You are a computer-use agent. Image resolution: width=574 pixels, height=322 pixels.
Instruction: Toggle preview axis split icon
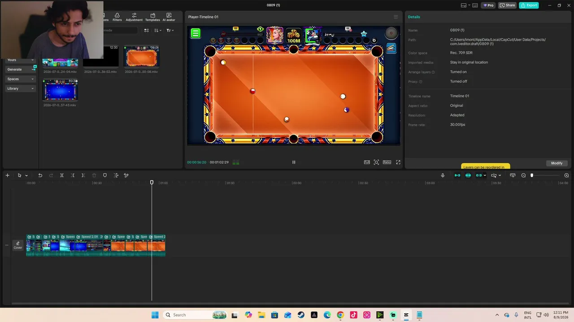tap(494, 175)
